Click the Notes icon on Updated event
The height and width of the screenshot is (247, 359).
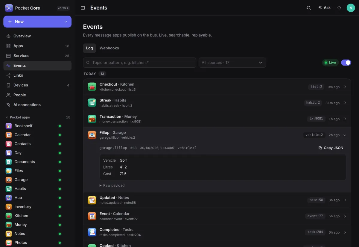click(x=92, y=200)
